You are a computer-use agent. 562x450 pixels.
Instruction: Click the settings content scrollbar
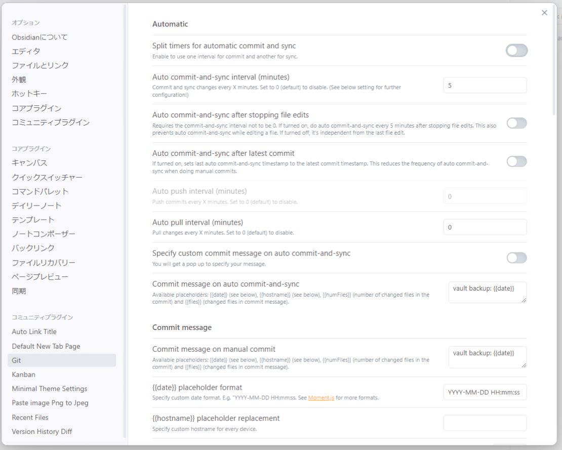[554, 61]
